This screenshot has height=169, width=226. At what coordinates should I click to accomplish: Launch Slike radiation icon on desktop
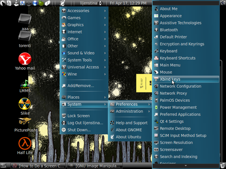click(x=25, y=104)
